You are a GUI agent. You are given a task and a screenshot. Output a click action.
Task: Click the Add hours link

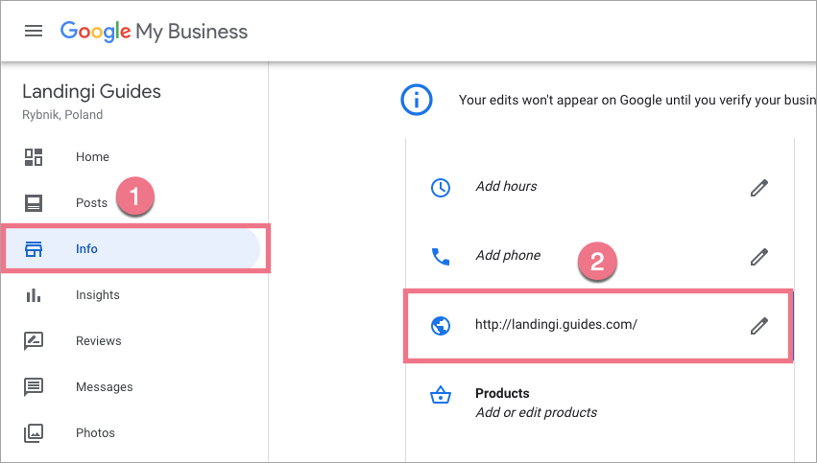(x=506, y=187)
